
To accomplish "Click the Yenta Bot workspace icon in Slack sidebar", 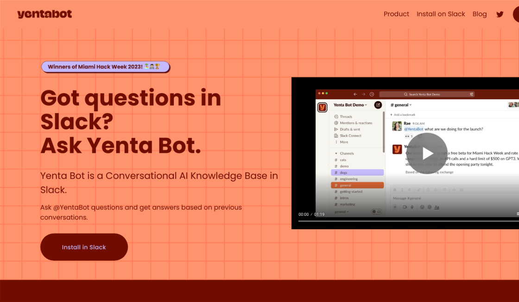I will tap(322, 107).
